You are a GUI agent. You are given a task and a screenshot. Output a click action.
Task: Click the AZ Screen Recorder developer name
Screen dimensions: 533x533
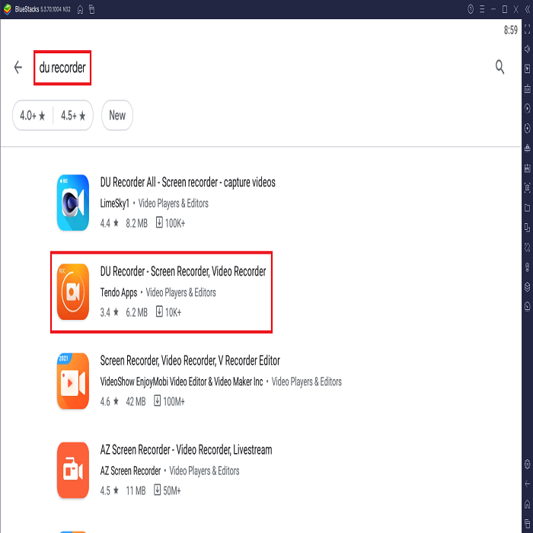click(x=130, y=471)
